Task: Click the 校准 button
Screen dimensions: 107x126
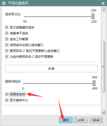Action: point(51,69)
